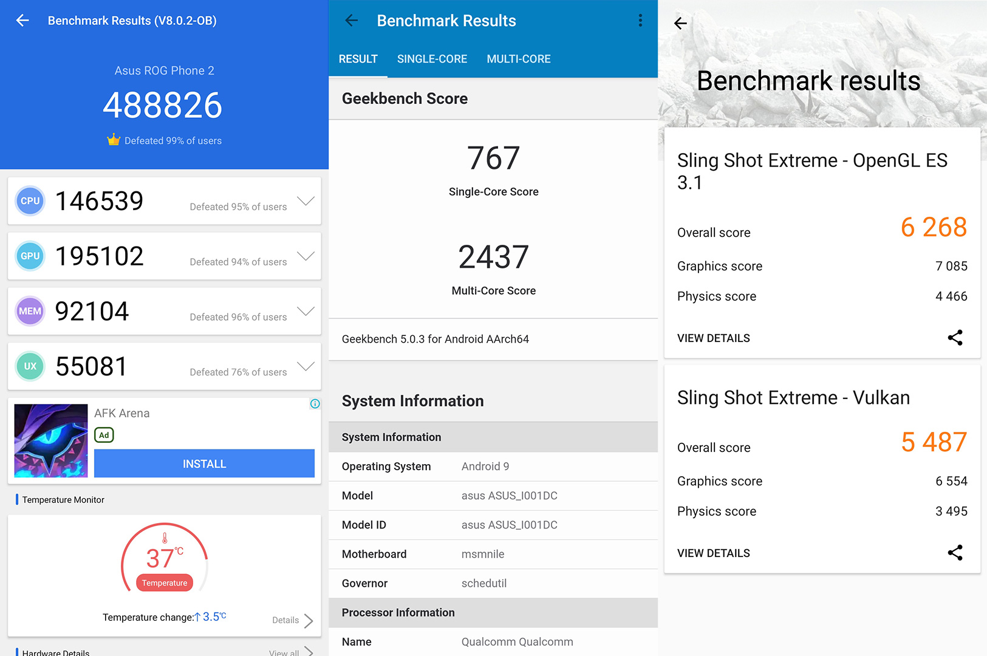Screen dimensions: 987x656
Task: Expand the MEM score 92104 row
Action: tap(306, 311)
